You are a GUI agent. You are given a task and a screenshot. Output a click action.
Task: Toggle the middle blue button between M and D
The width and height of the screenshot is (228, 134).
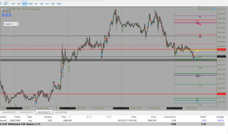pos(7,15)
